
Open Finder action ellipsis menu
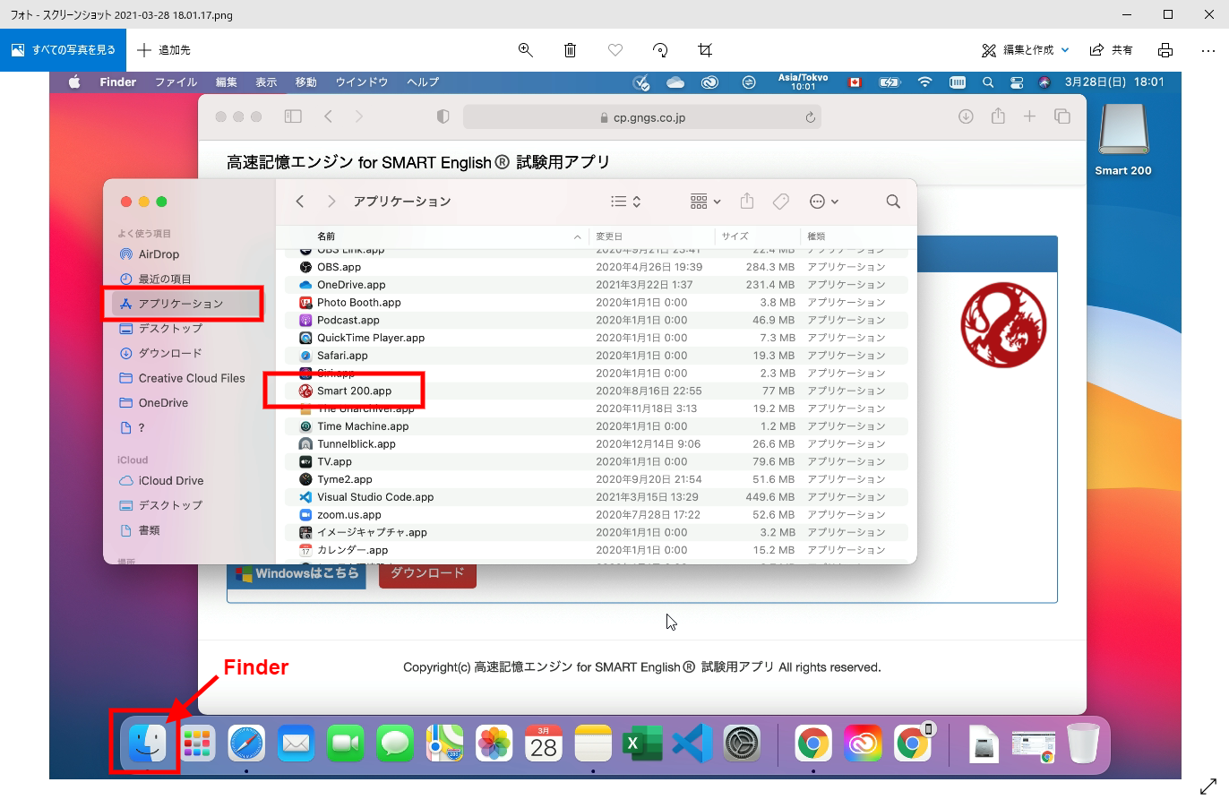click(x=823, y=202)
